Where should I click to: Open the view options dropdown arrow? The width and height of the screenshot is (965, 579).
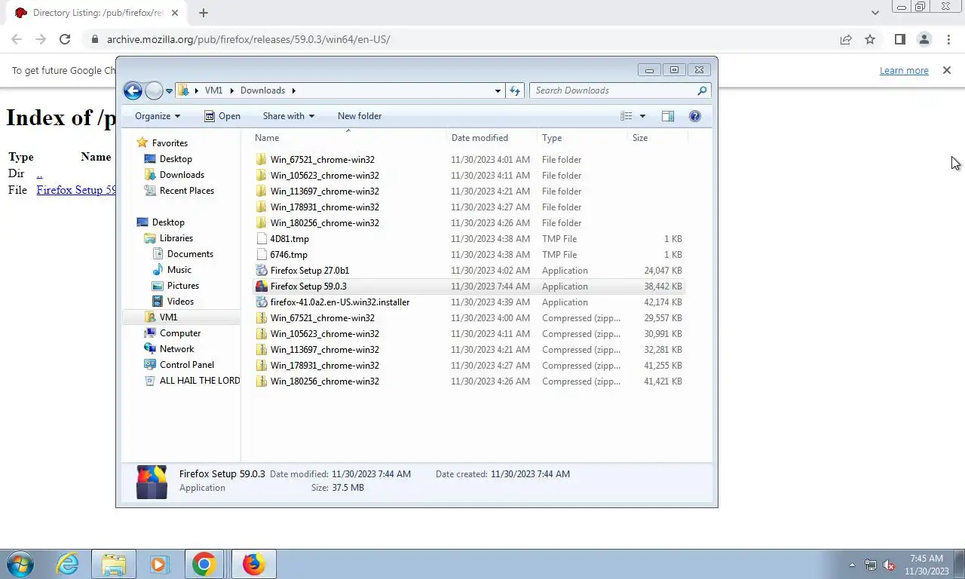click(x=642, y=116)
